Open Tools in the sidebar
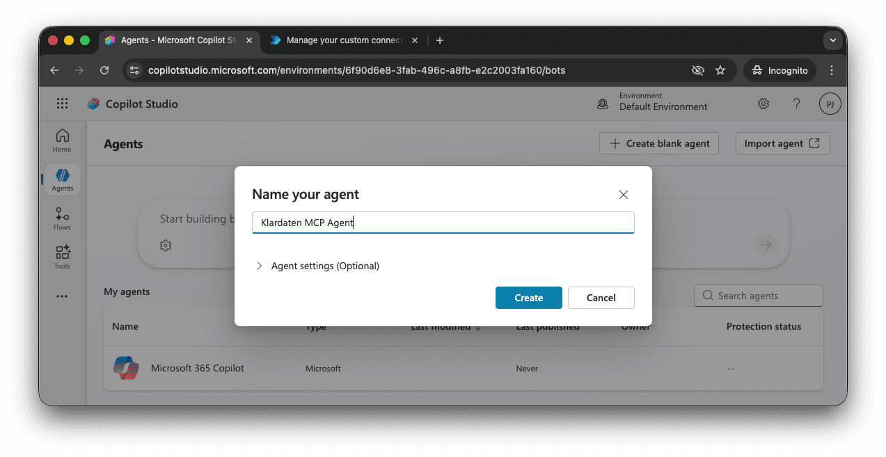 (x=62, y=257)
